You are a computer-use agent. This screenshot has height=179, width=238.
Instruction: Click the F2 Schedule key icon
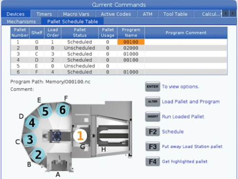[152, 132]
